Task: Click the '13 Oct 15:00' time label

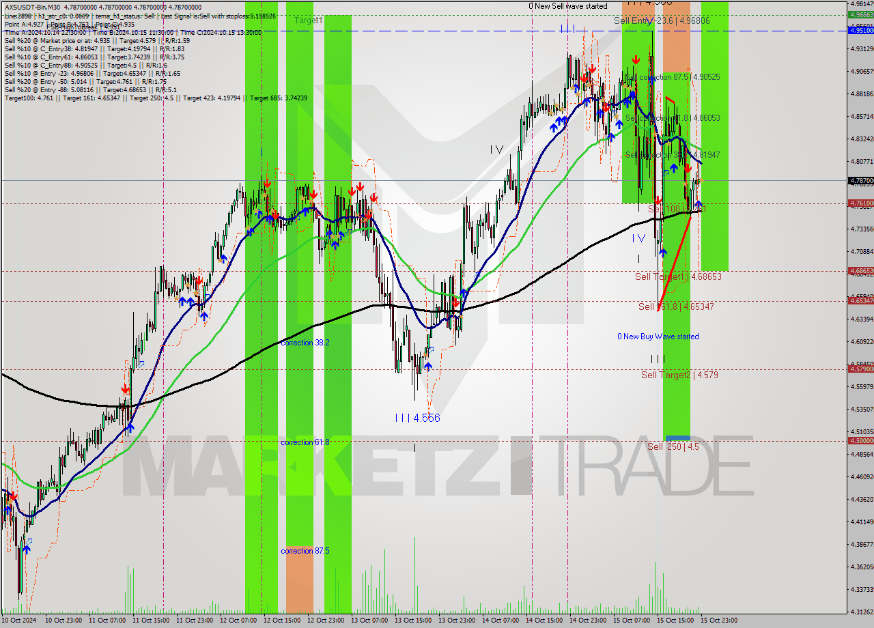Action: click(412, 620)
